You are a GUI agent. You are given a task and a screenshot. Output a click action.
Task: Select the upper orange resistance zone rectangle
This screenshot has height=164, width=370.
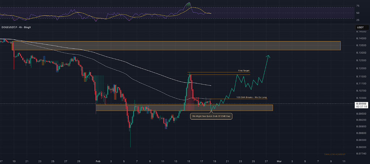point(177,46)
